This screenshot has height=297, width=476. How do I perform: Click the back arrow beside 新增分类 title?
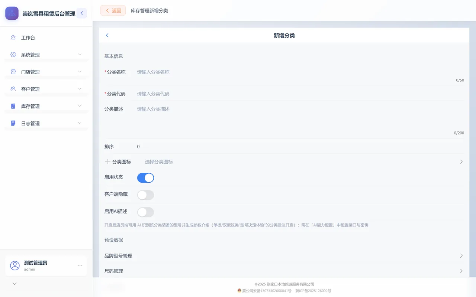click(x=107, y=35)
